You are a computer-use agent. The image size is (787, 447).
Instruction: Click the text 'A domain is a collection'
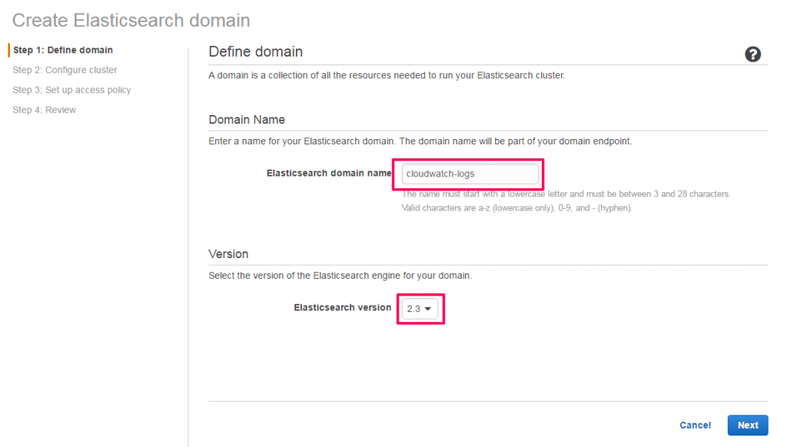(x=387, y=75)
